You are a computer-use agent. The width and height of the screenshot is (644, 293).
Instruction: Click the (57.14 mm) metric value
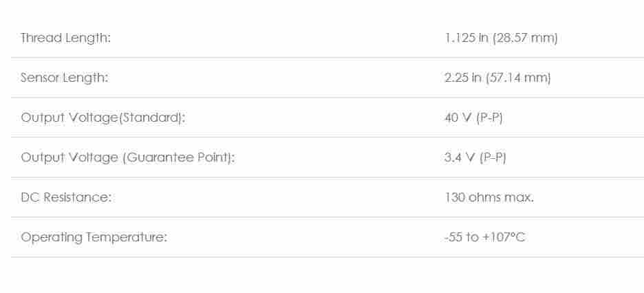tap(518, 78)
